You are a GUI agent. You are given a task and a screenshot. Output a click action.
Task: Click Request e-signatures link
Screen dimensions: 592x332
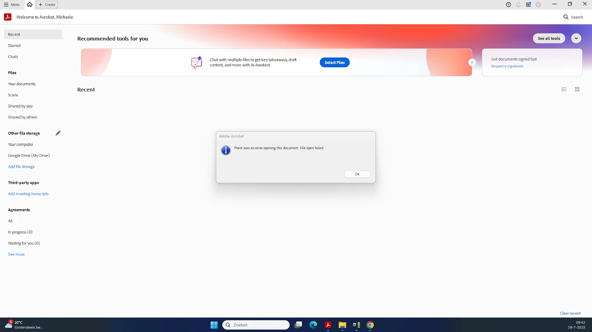(x=507, y=66)
